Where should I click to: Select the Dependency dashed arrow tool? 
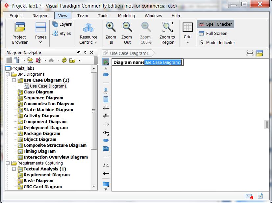[x=106, y=124]
